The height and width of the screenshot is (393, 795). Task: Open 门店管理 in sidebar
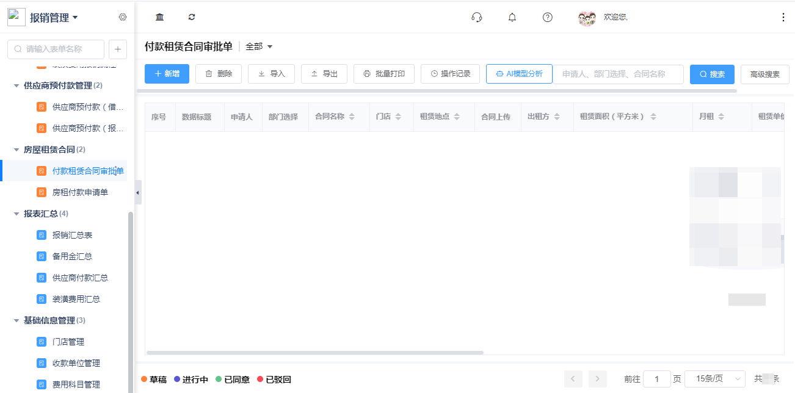pyautogui.click(x=68, y=342)
